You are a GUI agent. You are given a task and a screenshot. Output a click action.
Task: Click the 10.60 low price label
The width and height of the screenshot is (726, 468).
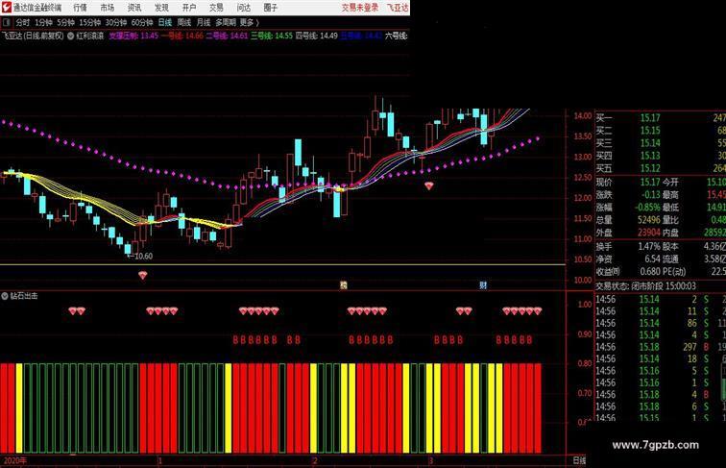(143, 256)
